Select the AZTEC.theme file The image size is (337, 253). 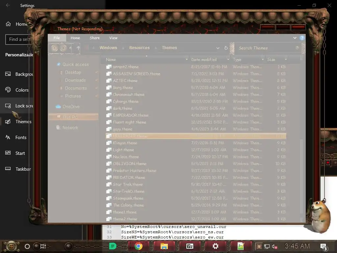click(x=196, y=81)
